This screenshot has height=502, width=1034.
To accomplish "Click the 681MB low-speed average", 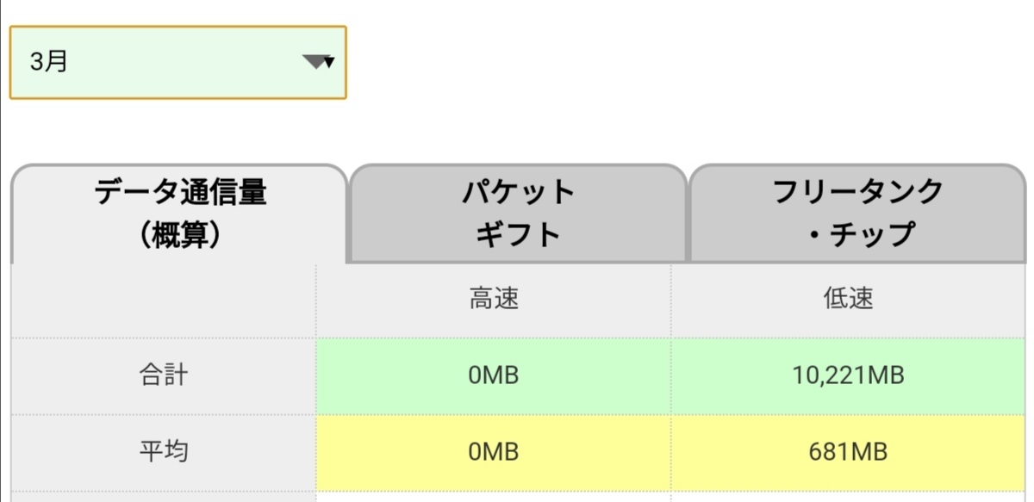I will [x=848, y=452].
